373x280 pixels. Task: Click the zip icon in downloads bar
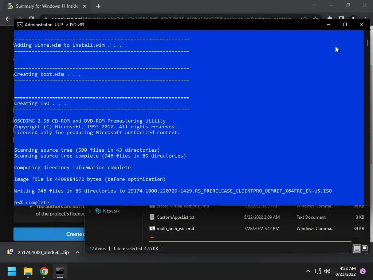(10, 252)
